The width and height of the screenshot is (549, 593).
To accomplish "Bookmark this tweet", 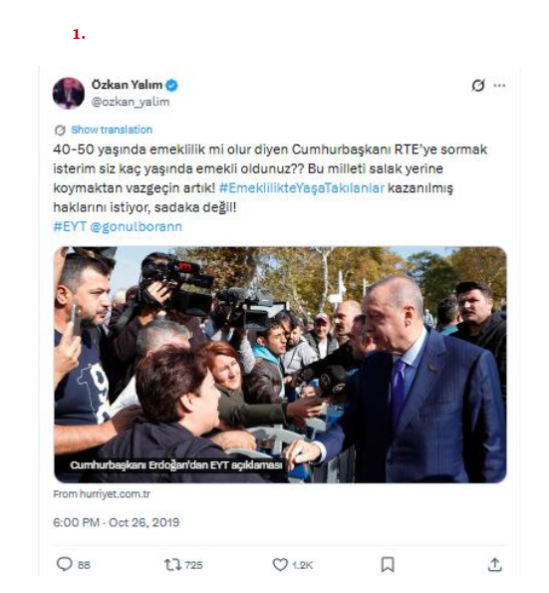I will click(388, 565).
